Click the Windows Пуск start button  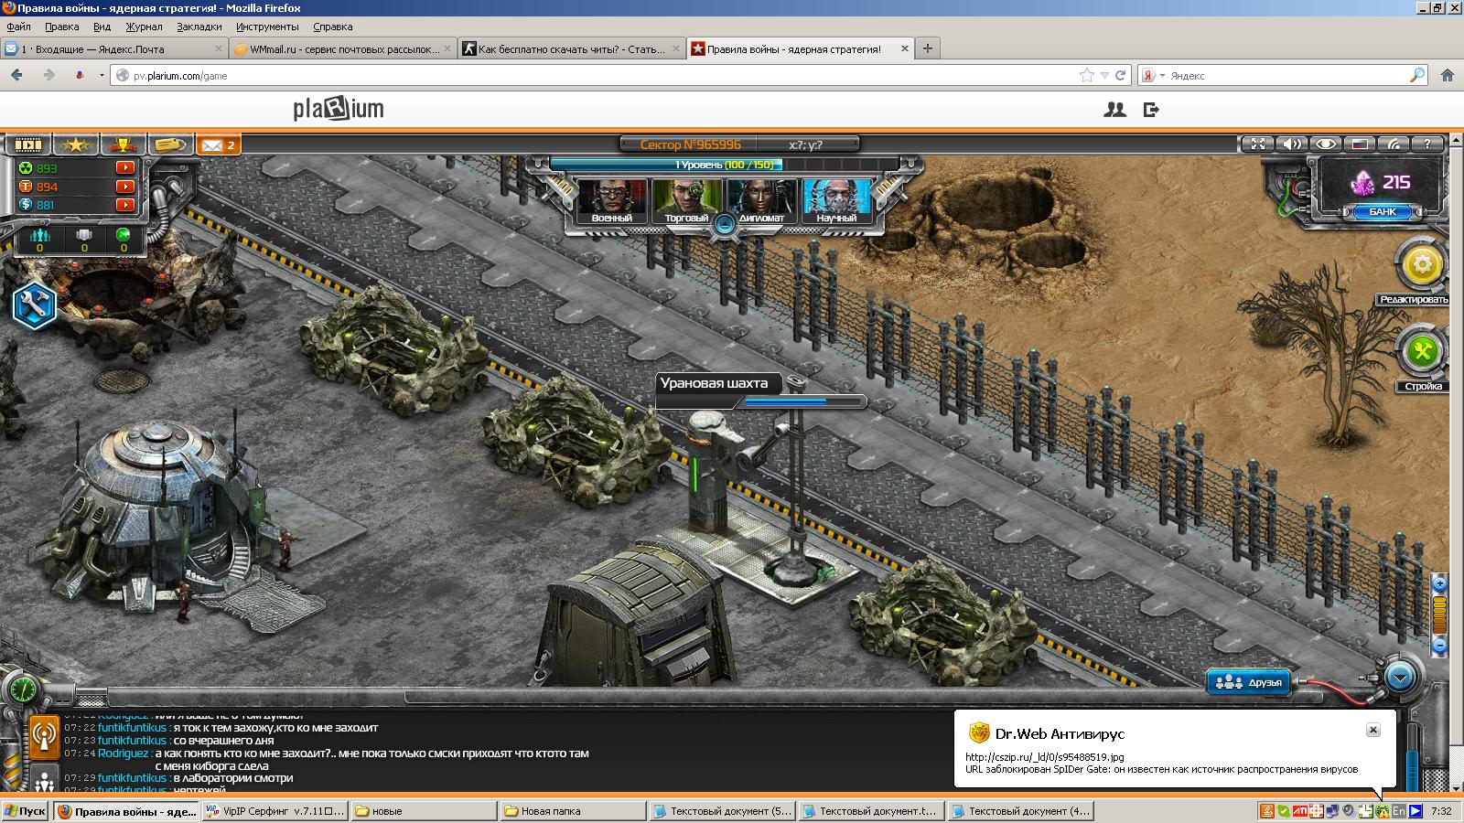[26, 811]
